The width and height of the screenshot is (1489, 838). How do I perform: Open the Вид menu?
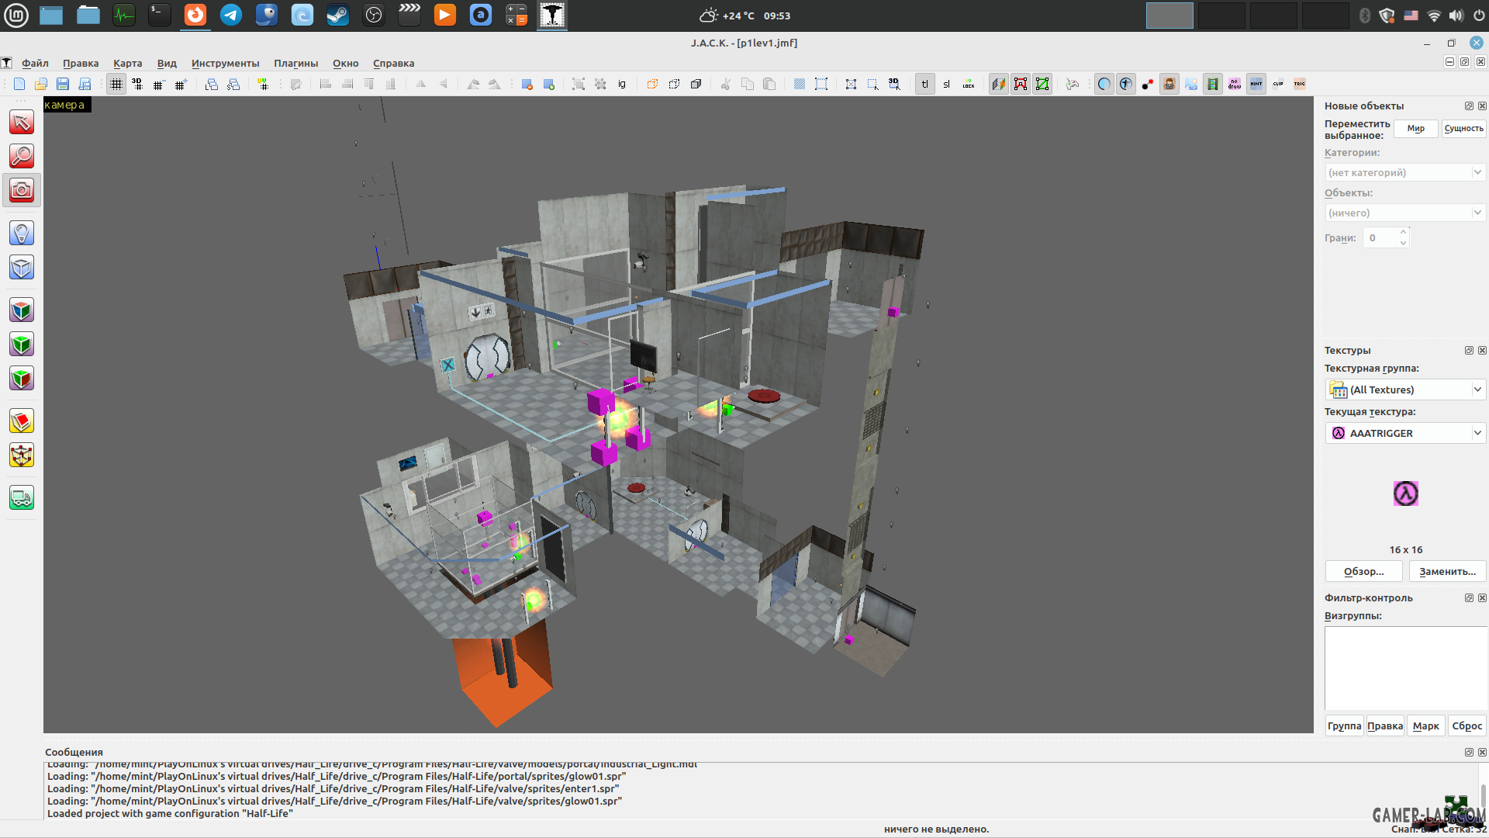pyautogui.click(x=167, y=63)
